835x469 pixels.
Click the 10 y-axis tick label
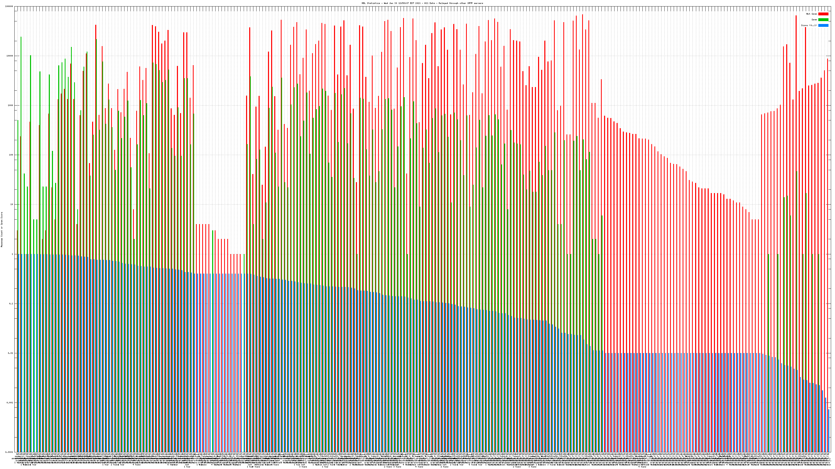coord(12,205)
